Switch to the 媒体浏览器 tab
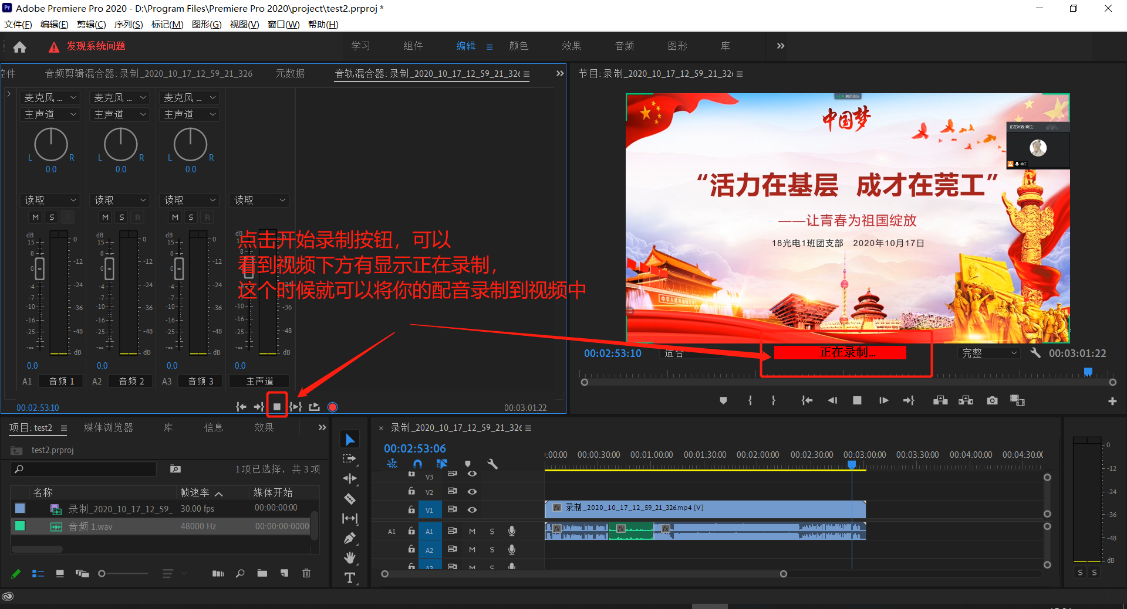The height and width of the screenshot is (609, 1127). click(108, 428)
